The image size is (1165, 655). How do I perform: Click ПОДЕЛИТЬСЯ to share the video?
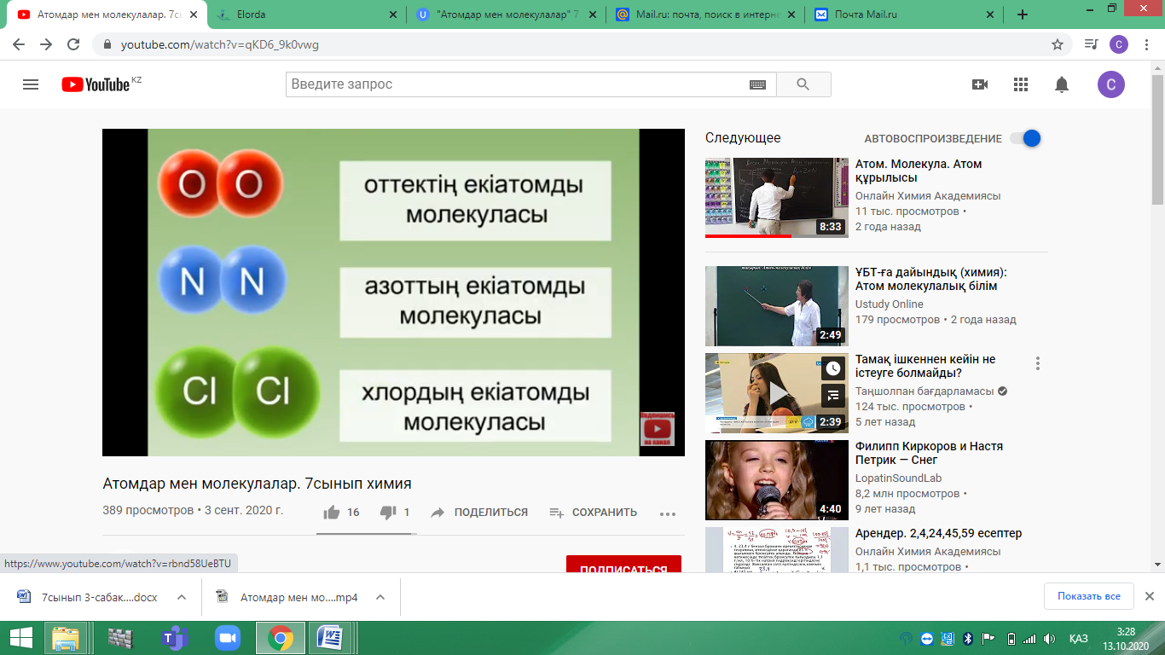pyautogui.click(x=479, y=513)
